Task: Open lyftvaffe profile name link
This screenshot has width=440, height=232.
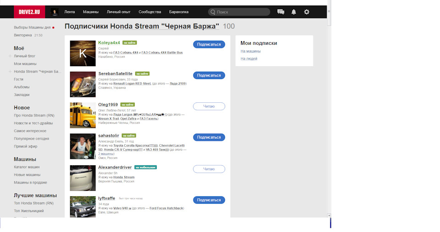Action: click(107, 199)
